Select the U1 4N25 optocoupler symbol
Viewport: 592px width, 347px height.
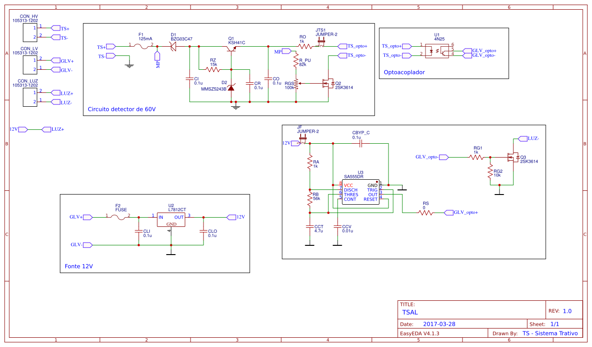(x=437, y=51)
